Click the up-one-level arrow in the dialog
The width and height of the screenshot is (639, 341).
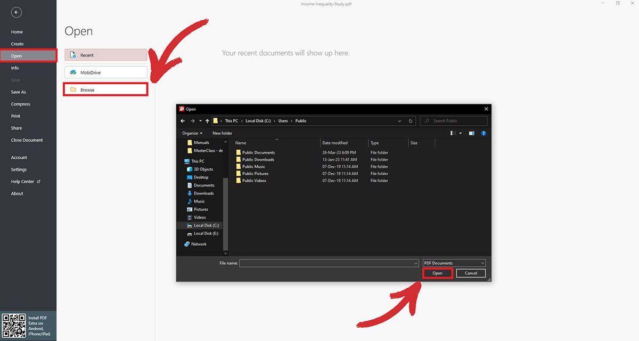pos(207,121)
